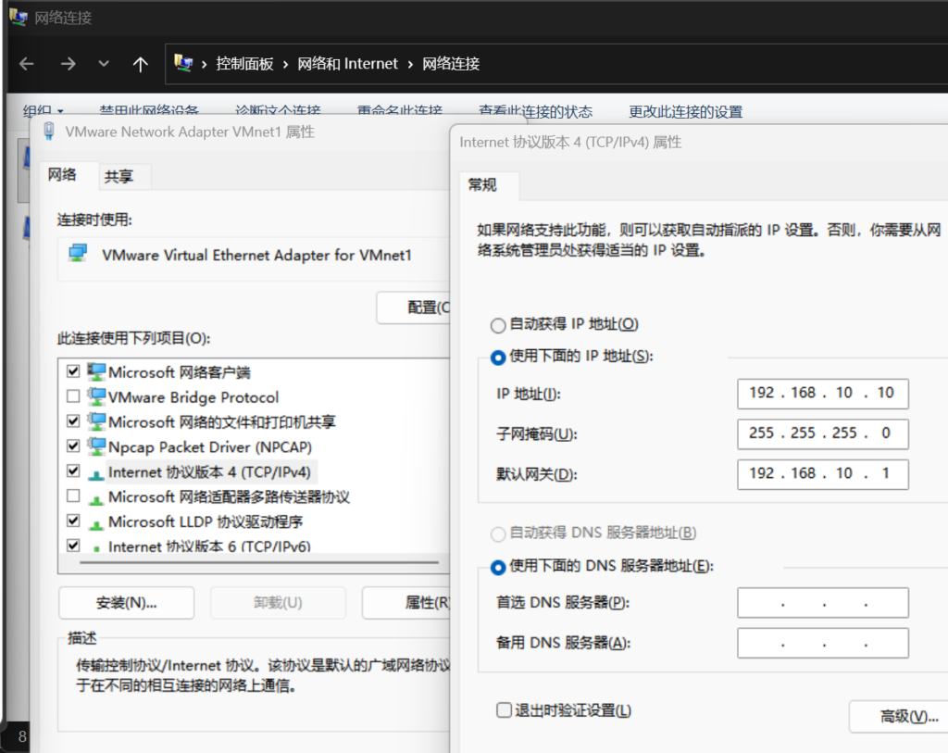Click the 安装(N)... button
948x753 pixels.
click(x=126, y=603)
